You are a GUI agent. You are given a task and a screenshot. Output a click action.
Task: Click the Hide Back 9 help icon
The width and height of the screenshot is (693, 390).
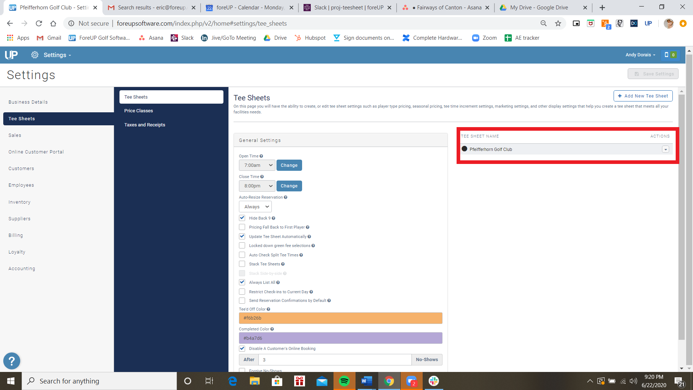pos(274,218)
